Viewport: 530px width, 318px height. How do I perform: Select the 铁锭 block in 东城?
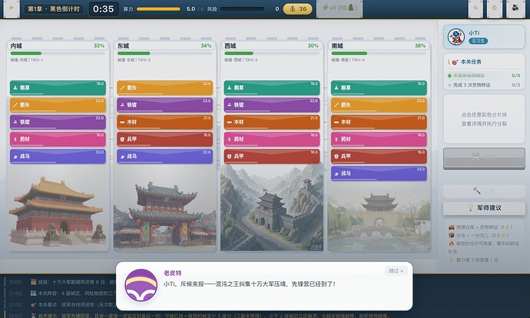coord(165,105)
